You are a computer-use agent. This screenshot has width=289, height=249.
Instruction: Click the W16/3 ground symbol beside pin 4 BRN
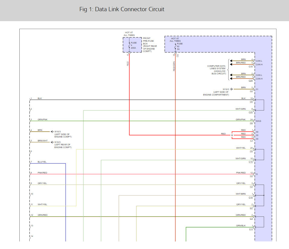(x=52, y=131)
